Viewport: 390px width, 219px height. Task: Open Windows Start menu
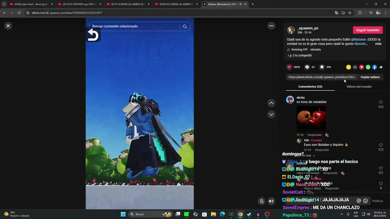point(123,214)
